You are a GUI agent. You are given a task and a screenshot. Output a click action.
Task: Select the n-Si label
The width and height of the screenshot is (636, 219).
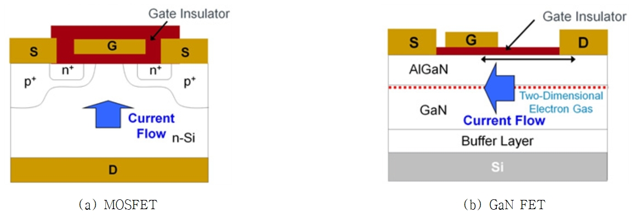click(x=185, y=139)
